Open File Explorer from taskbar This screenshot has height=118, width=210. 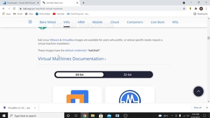point(93,116)
